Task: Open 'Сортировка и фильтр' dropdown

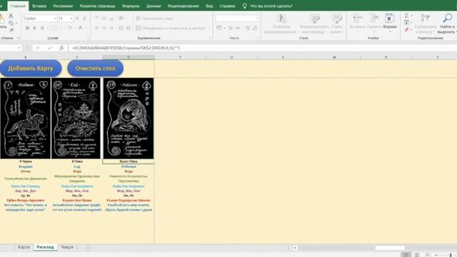Action: click(425, 24)
